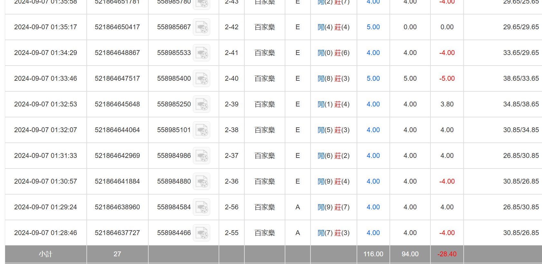Viewport: 542px width, 264px height.
Task: Open video replay for round 558984986
Action: tap(202, 156)
